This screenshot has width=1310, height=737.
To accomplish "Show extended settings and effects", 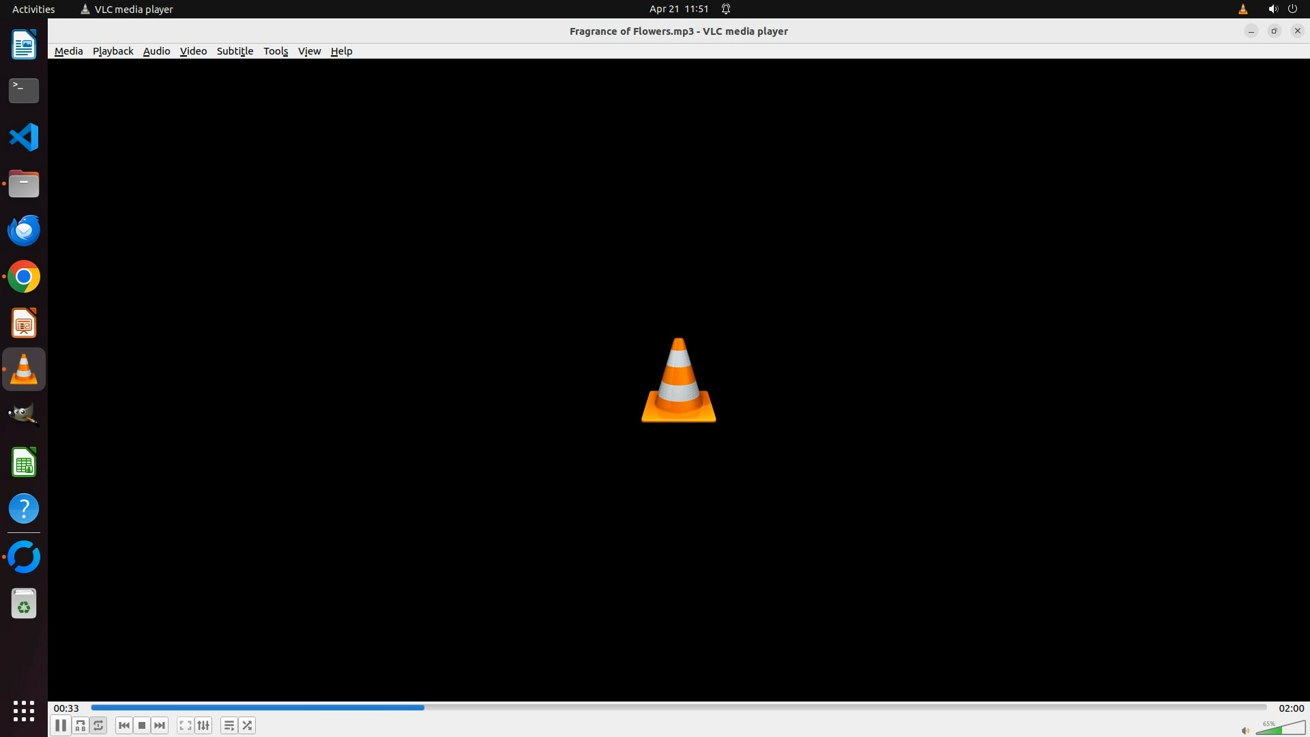I will (x=203, y=725).
